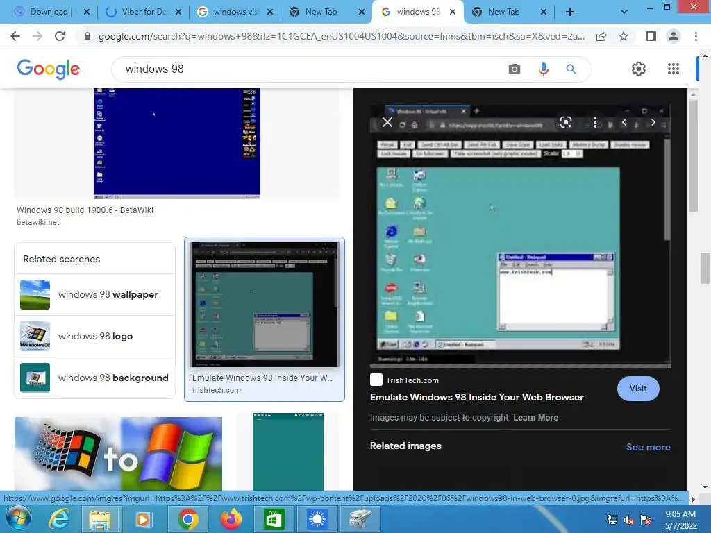Select related search windows 98 wallpaper
This screenshot has width=711, height=533.
point(94,294)
